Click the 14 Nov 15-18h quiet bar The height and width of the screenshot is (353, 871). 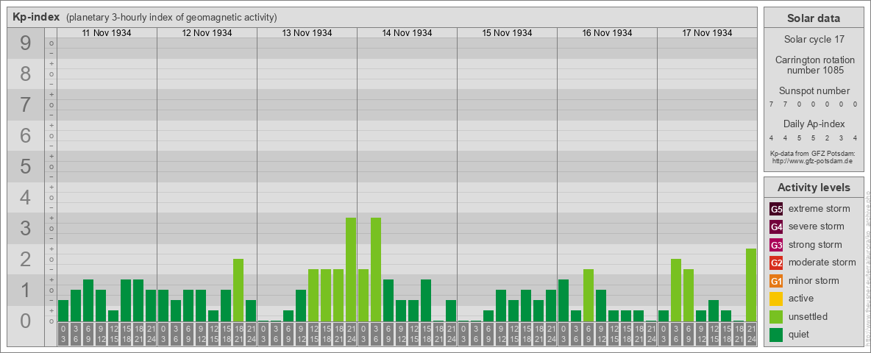click(x=425, y=301)
